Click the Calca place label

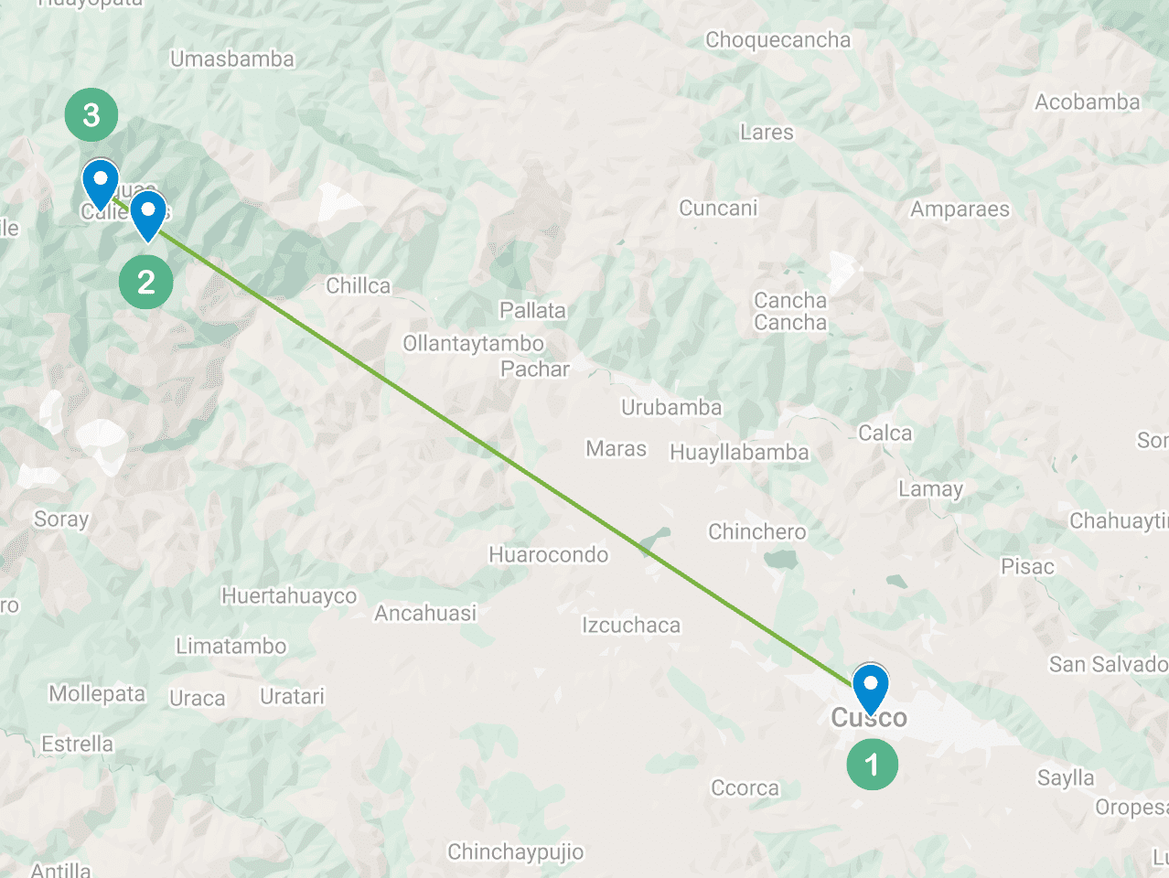(885, 433)
